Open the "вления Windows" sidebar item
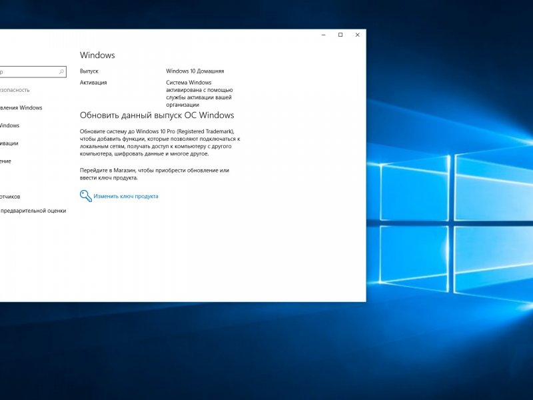The image size is (533, 400). (x=21, y=108)
